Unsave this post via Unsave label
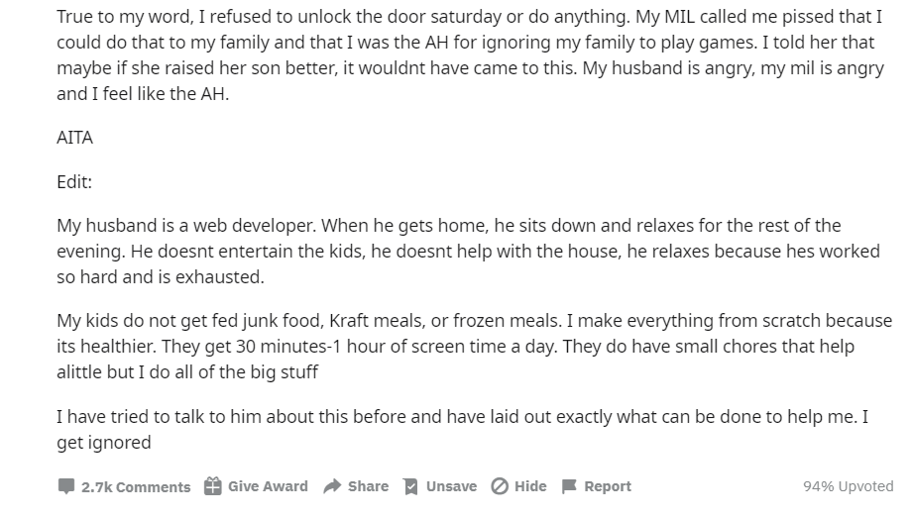The image size is (911, 519). [451, 486]
